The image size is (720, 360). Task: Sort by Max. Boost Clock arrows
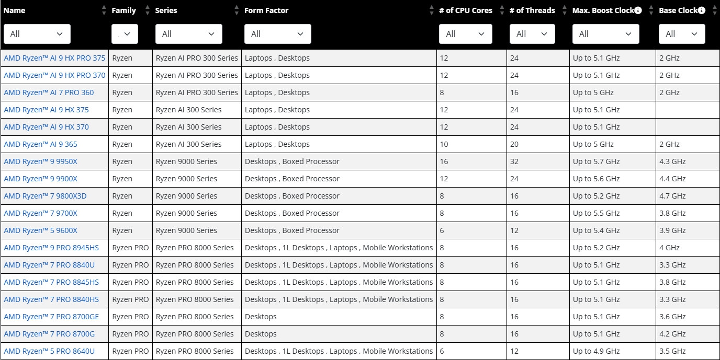(651, 10)
